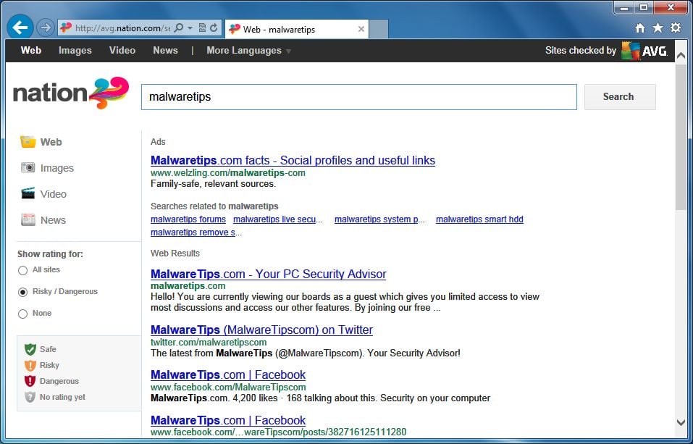Click the 'Sites checked by' text
This screenshot has width=693, height=444.
pos(580,51)
